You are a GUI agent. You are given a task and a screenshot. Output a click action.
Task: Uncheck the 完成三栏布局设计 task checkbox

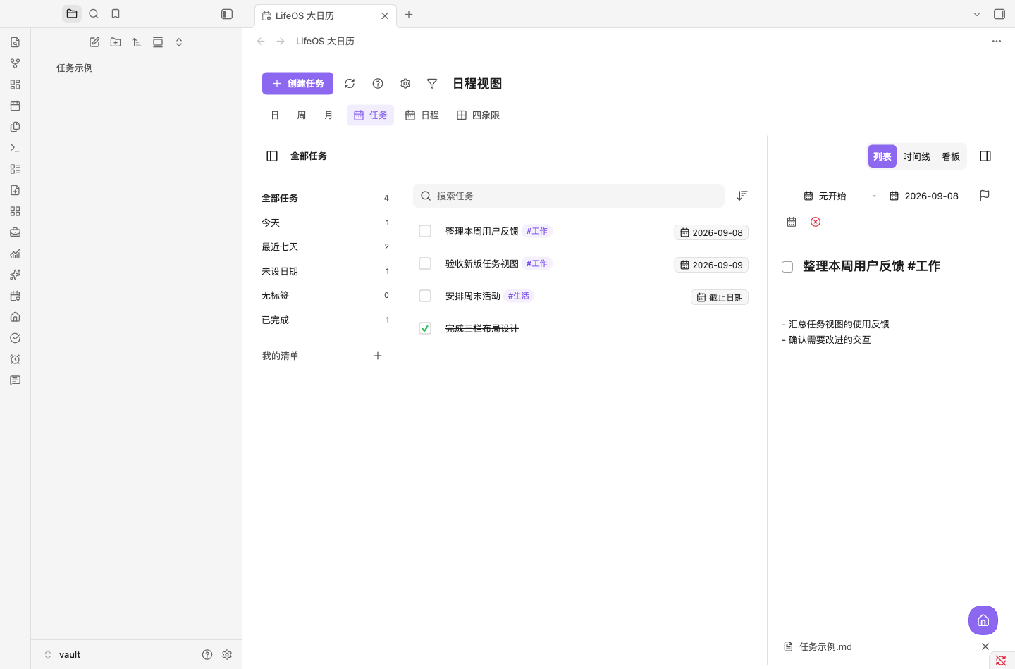425,328
